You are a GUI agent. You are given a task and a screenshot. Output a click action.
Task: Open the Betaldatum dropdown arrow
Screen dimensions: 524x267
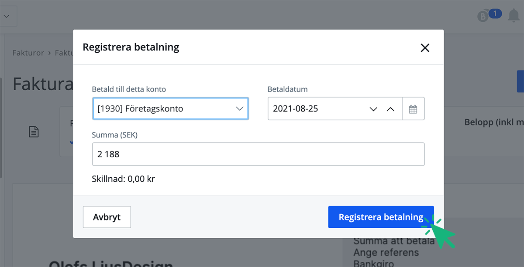373,108
